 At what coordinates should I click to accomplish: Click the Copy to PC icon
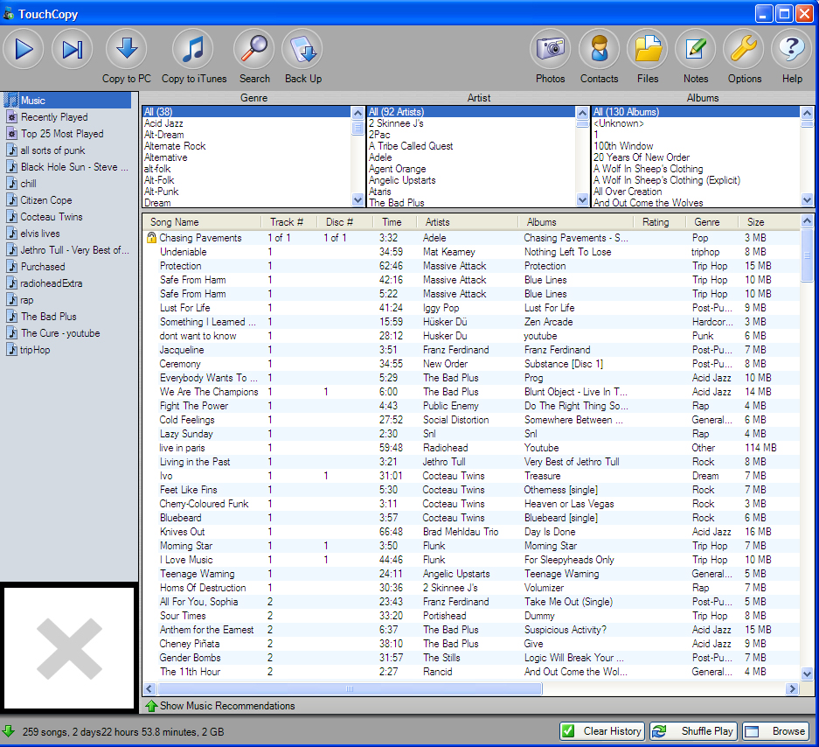pos(127,50)
